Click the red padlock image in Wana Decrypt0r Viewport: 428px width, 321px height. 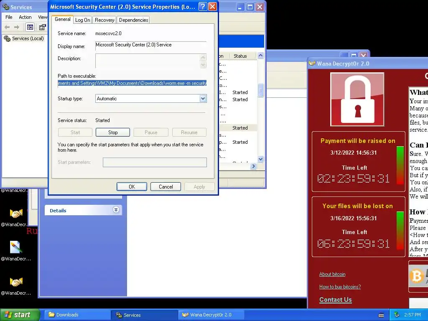click(357, 99)
